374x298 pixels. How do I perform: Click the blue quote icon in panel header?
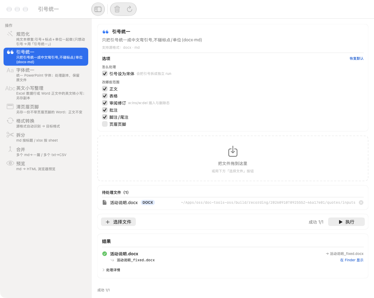[105, 32]
